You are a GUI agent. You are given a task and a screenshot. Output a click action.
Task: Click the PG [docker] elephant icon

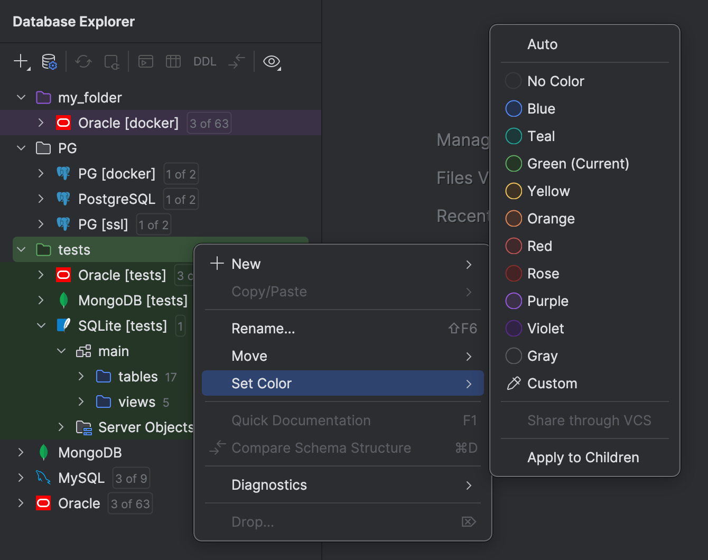click(x=63, y=174)
